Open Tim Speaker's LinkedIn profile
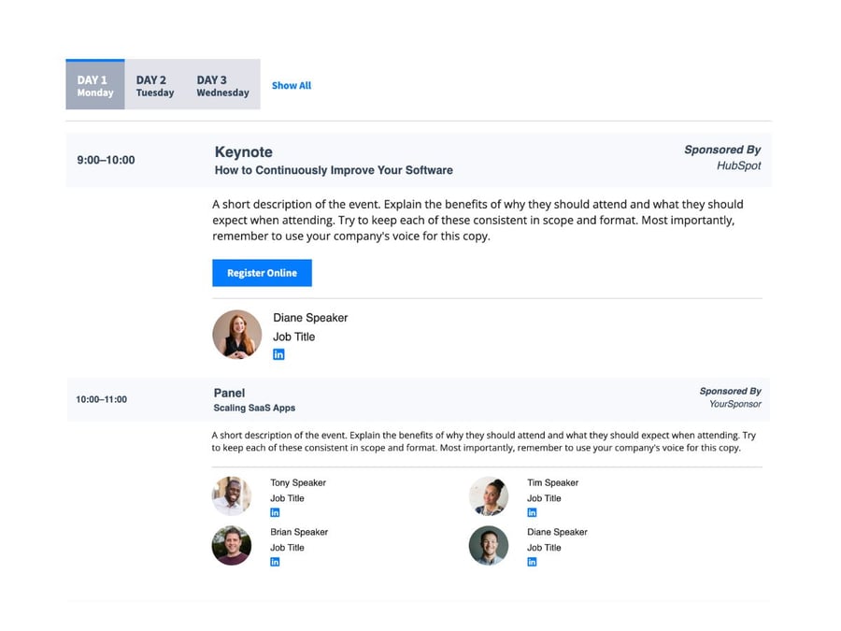Image resolution: width=841 pixels, height=631 pixels. (532, 512)
